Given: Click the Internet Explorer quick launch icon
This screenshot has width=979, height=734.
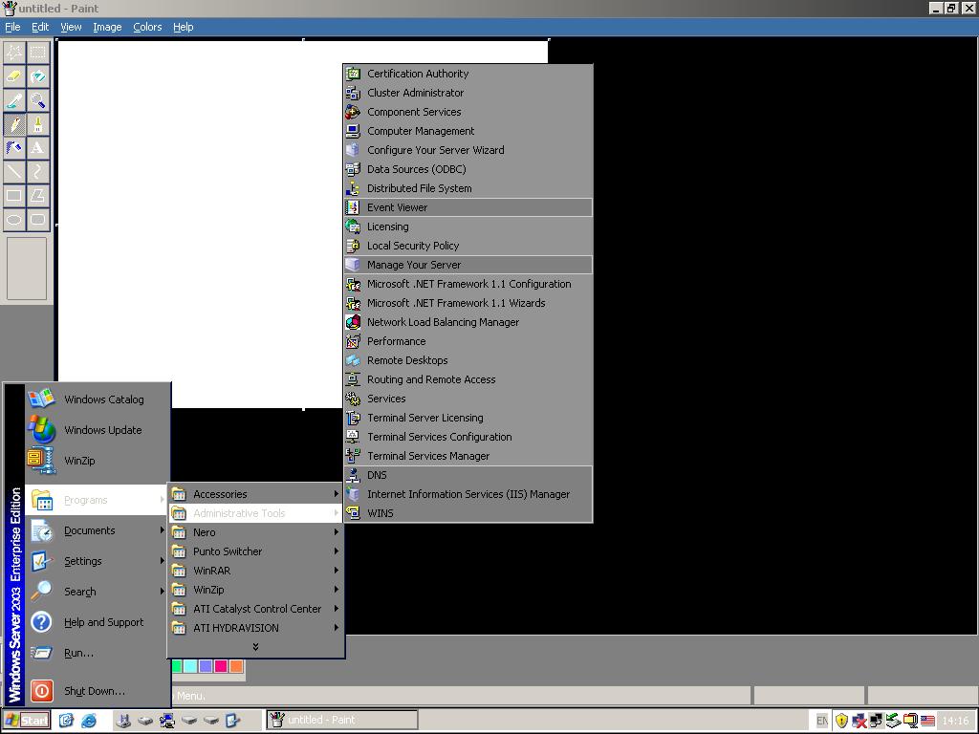Looking at the screenshot, I should point(89,721).
